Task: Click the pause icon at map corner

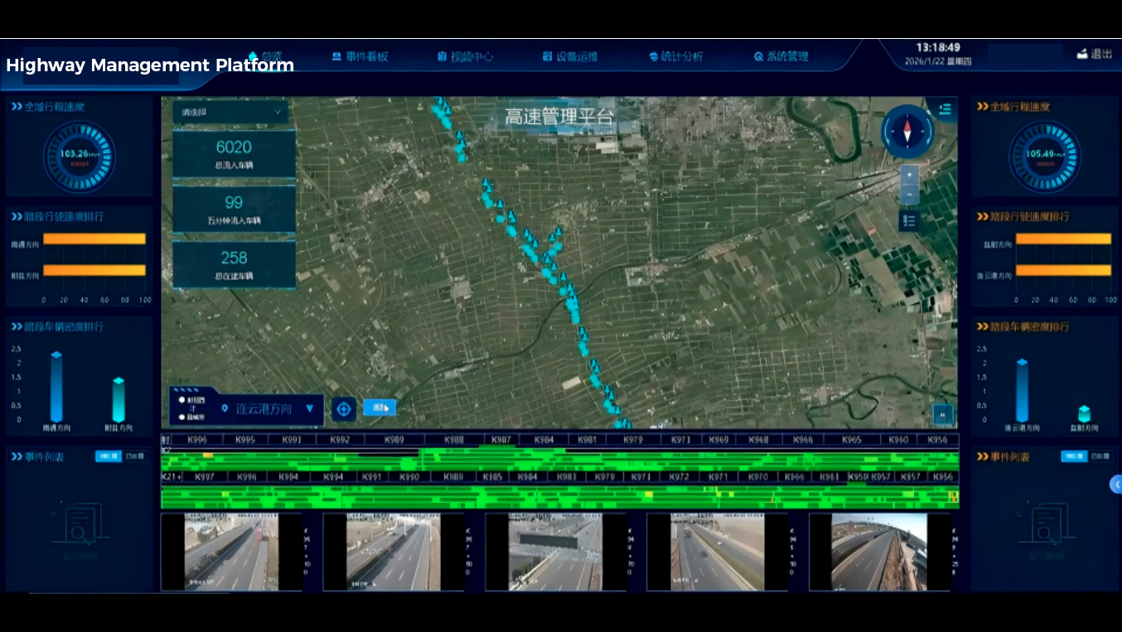Action: click(942, 412)
